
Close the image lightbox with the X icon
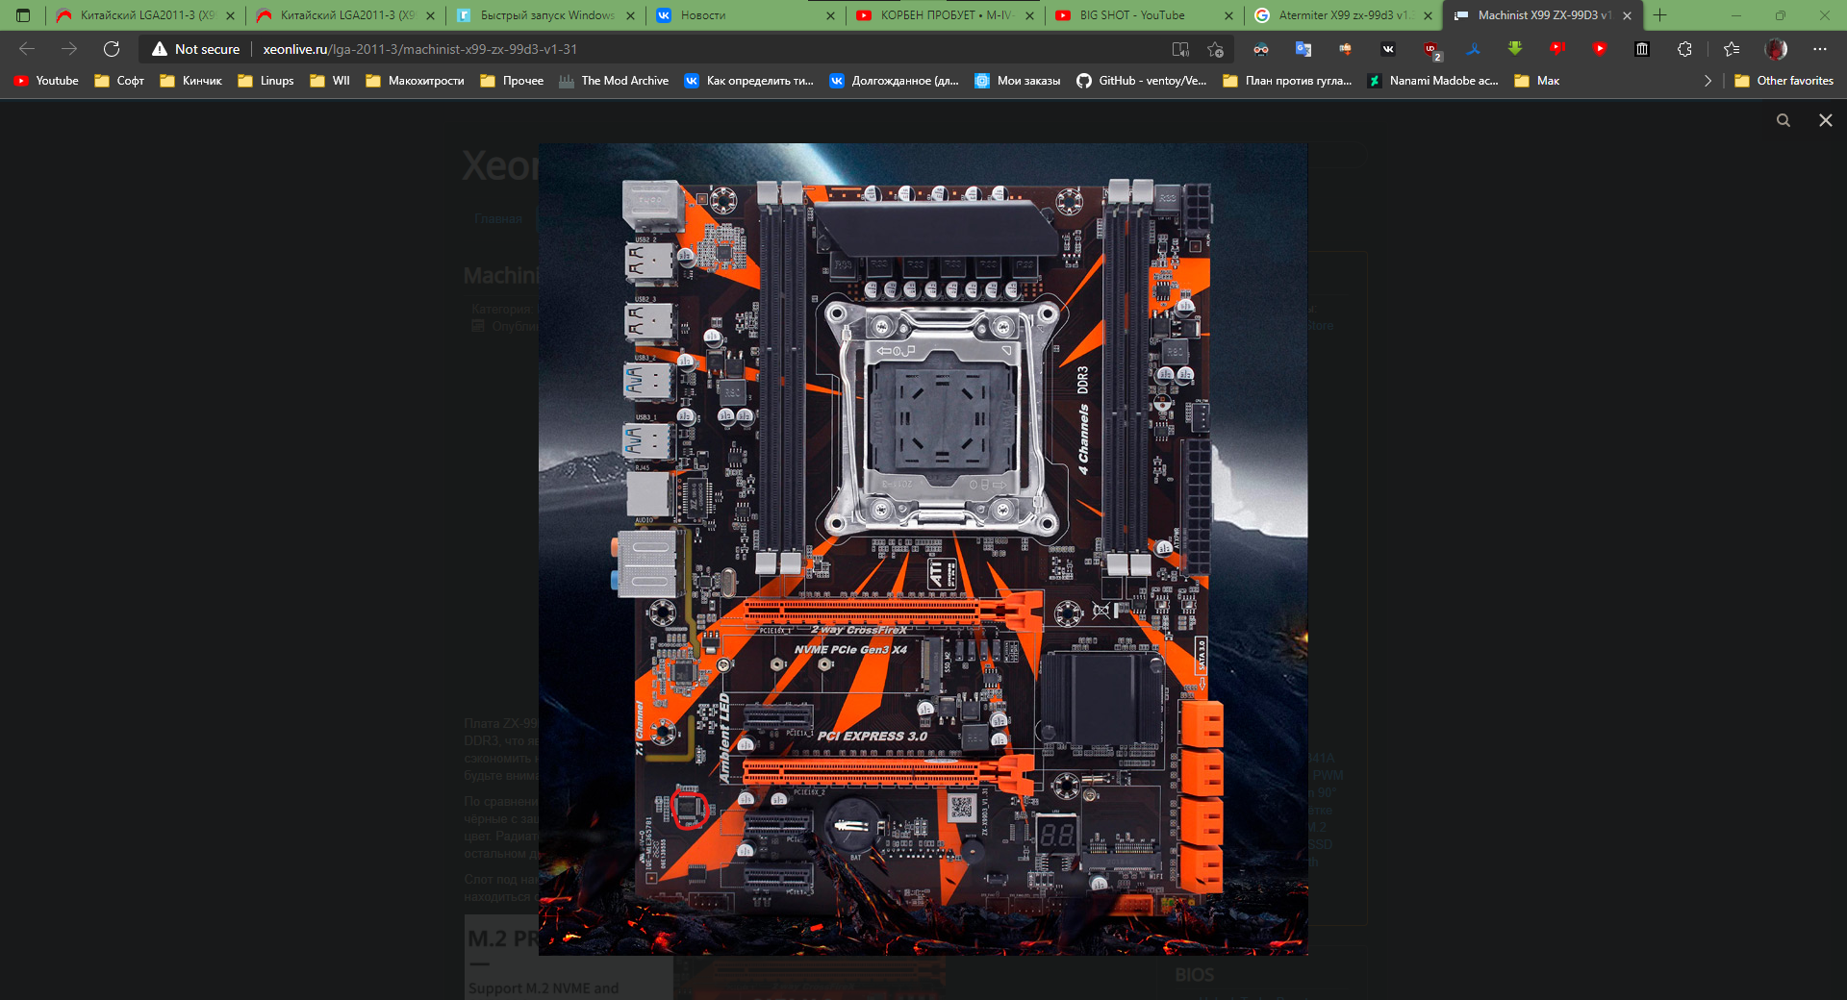click(1825, 120)
